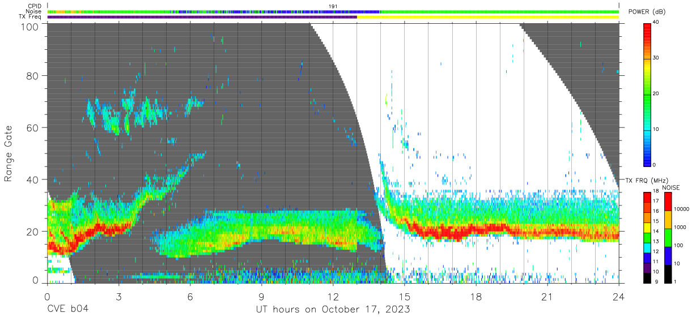The width and height of the screenshot is (696, 321).
Task: Click the CVE b04 radar beam label
Action: (67, 309)
